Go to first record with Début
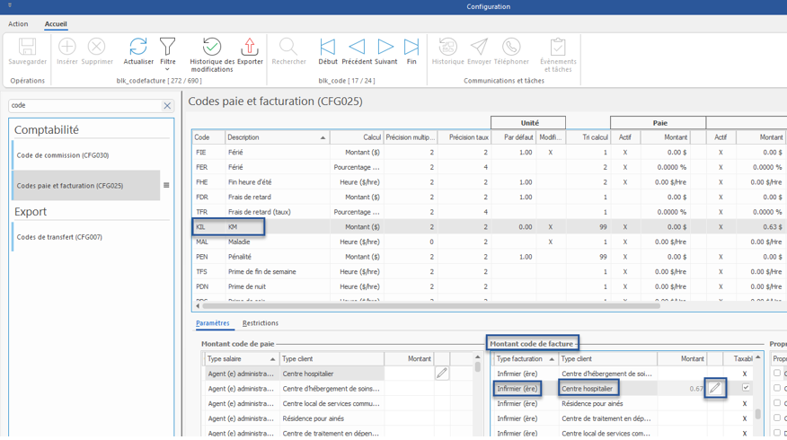The height and width of the screenshot is (440, 787). click(328, 50)
